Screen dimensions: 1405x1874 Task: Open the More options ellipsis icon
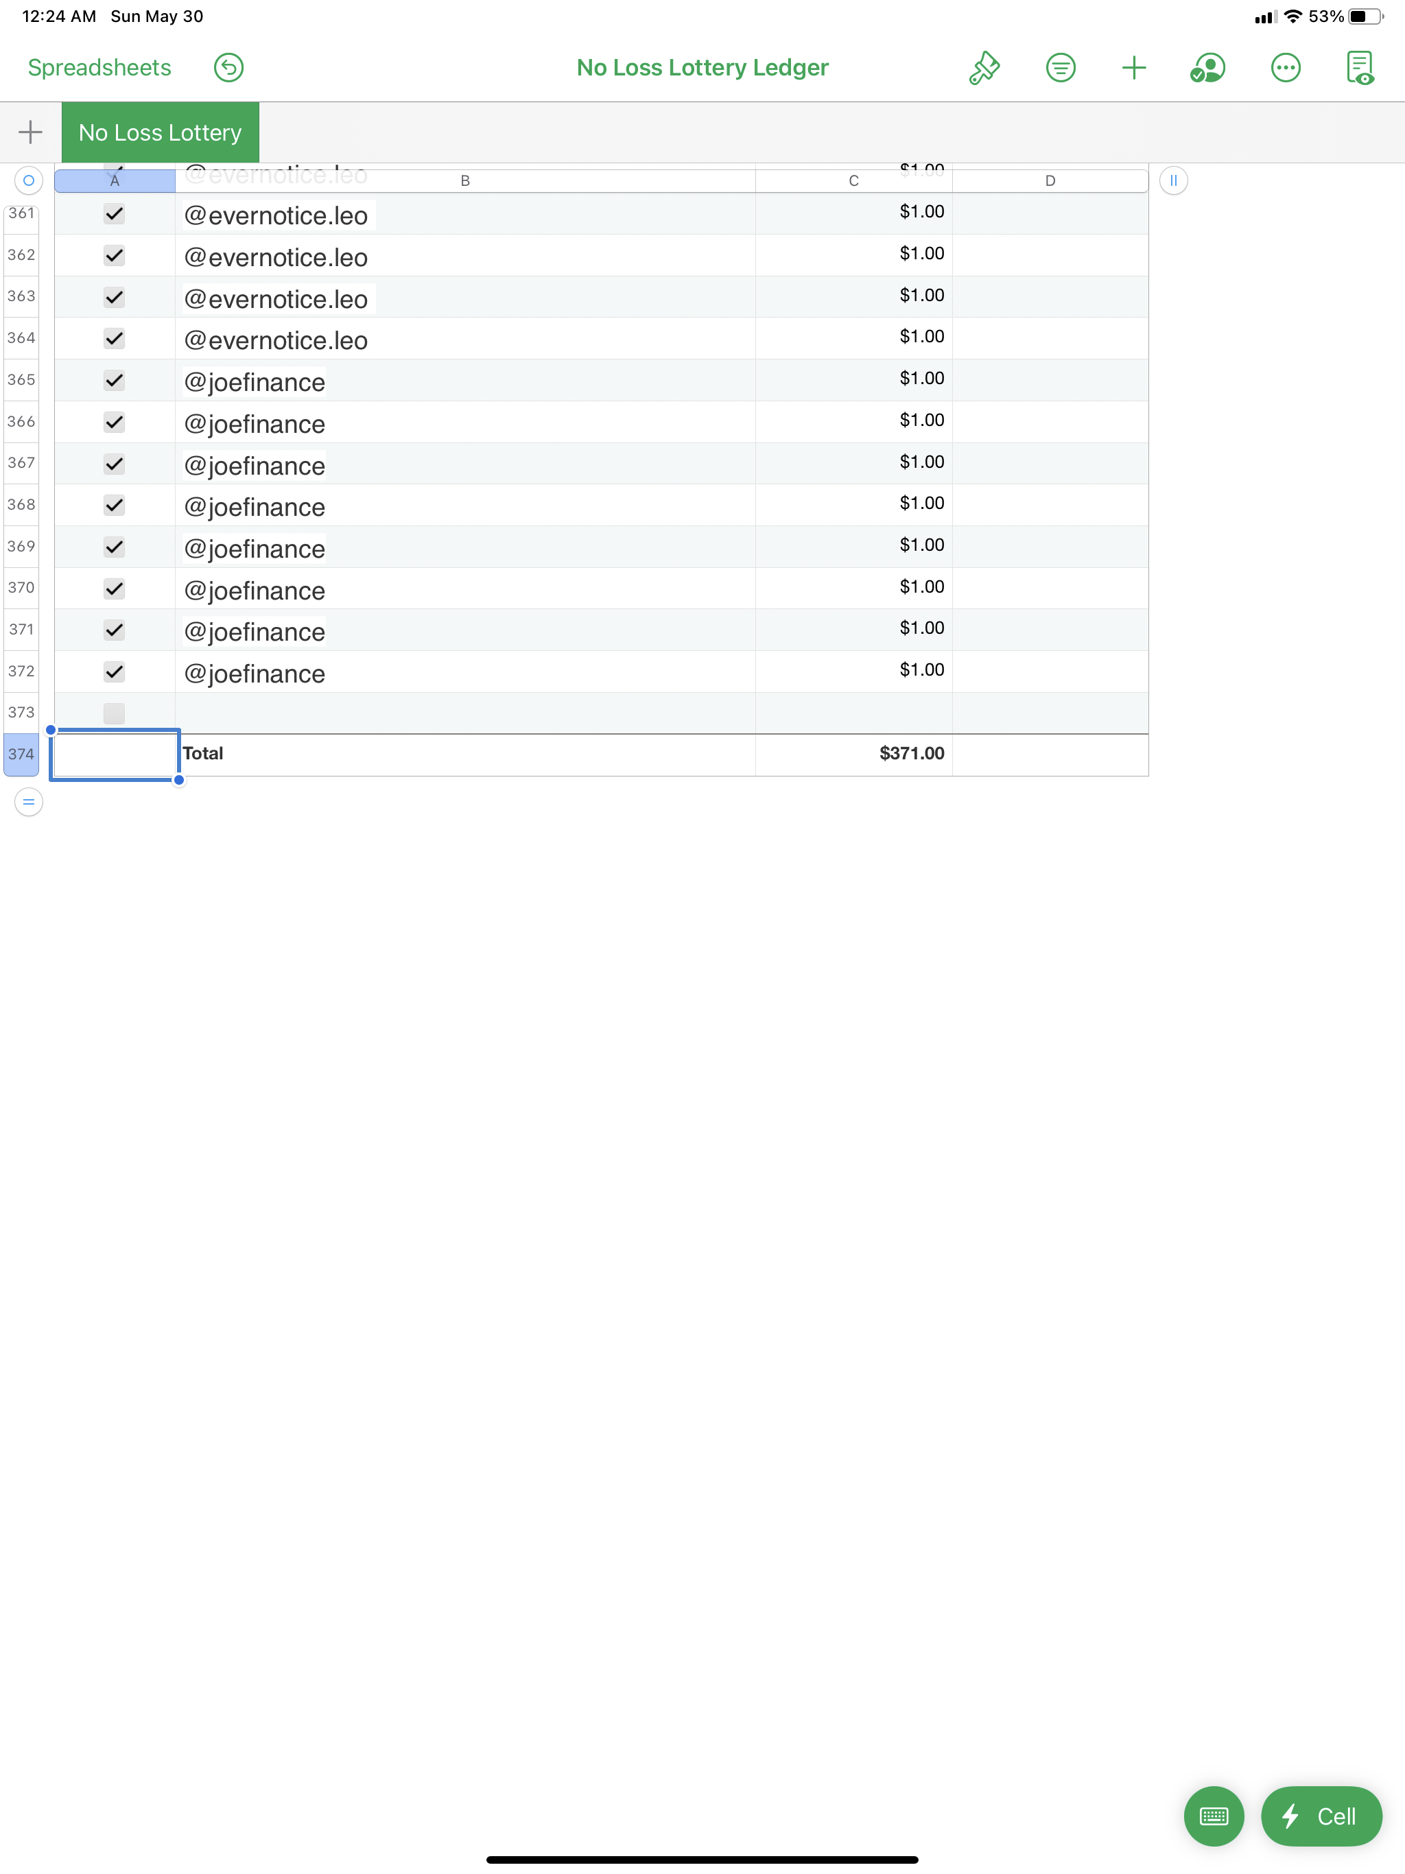(x=1285, y=68)
